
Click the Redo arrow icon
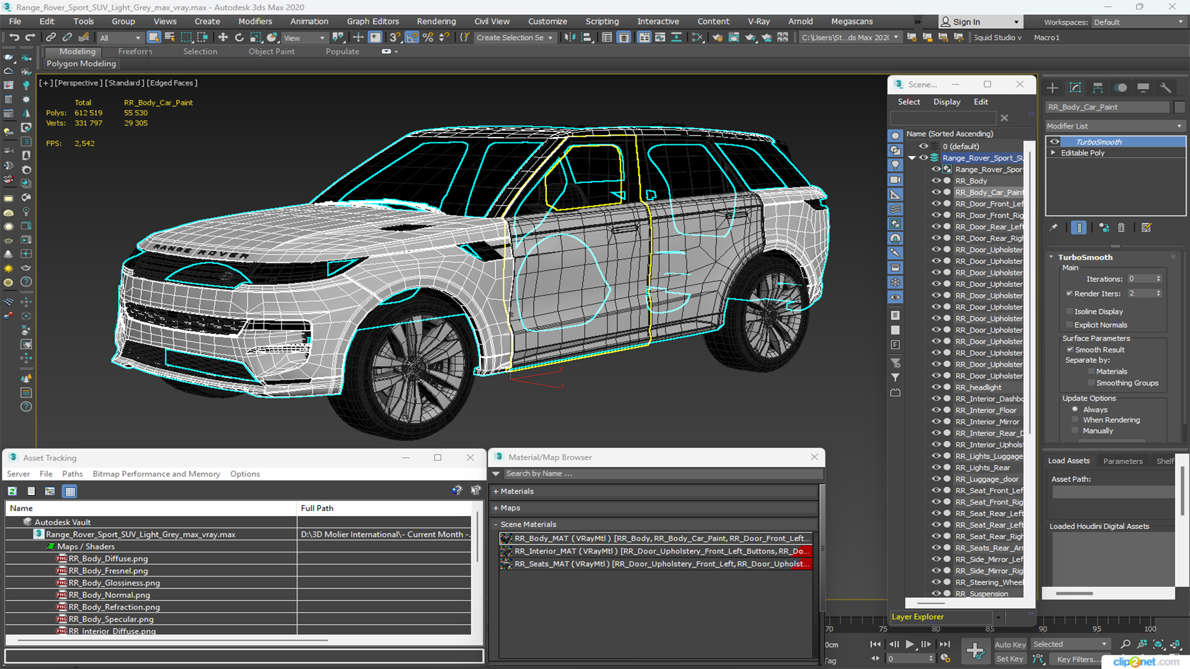tap(30, 38)
